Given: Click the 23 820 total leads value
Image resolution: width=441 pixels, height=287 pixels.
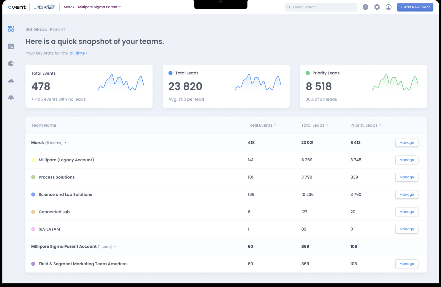Looking at the screenshot, I should coord(185,86).
